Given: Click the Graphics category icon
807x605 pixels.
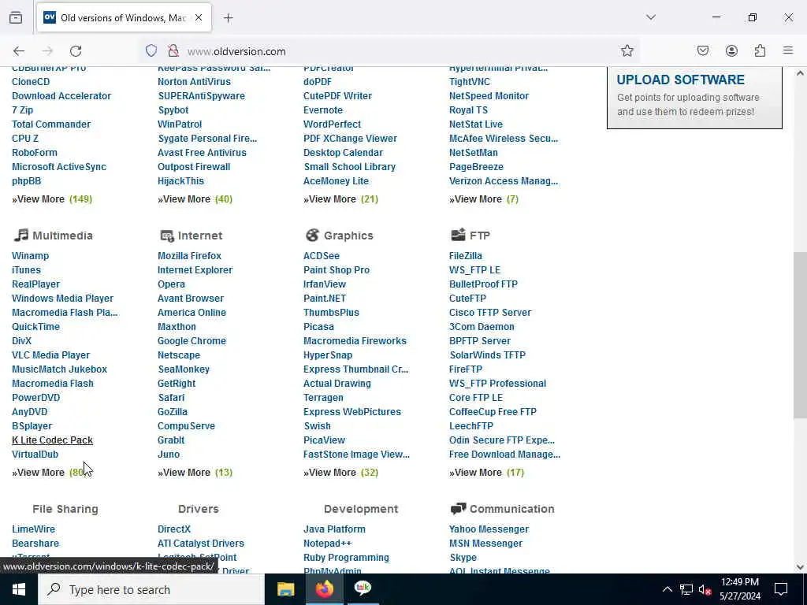Looking at the screenshot, I should [312, 235].
